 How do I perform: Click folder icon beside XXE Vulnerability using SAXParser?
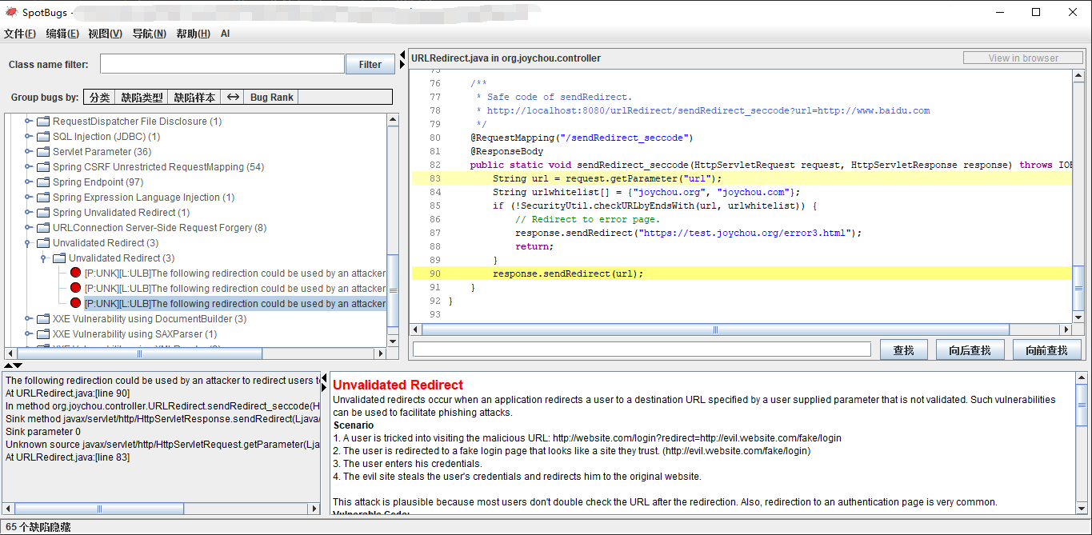coord(43,334)
